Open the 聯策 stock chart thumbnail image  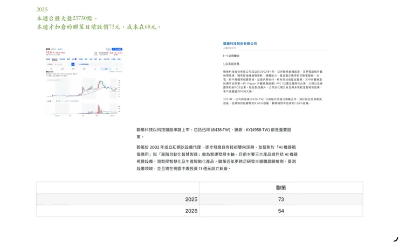pos(84,82)
